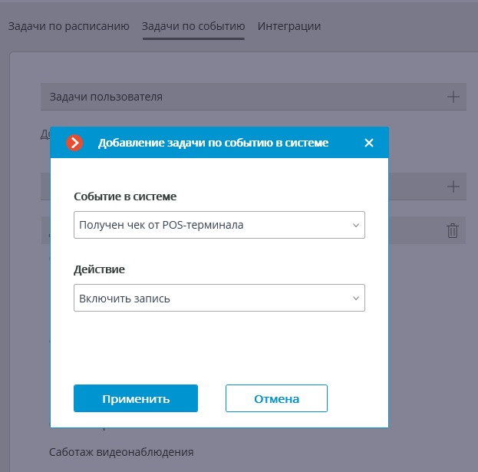Select the Включить запись combo box
Image resolution: width=478 pixels, height=472 pixels.
tap(219, 298)
